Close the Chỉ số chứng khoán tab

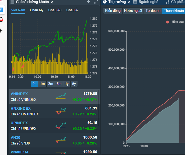click(x=52, y=2)
